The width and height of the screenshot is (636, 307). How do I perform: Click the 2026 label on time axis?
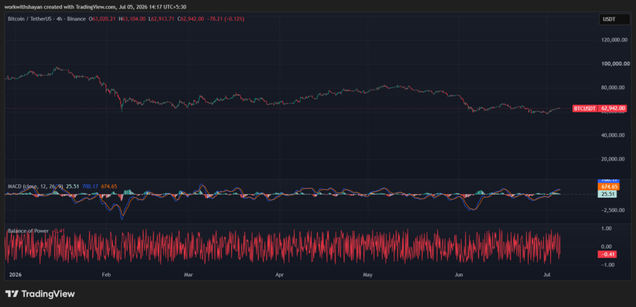click(x=15, y=275)
